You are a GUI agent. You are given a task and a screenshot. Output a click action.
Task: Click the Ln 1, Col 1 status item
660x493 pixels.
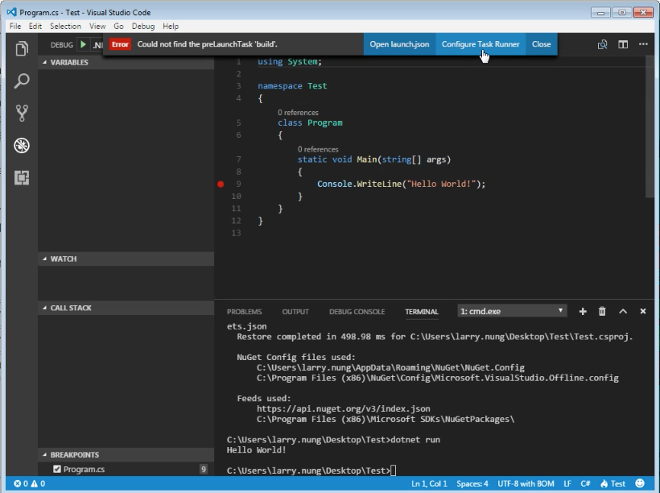coord(429,483)
